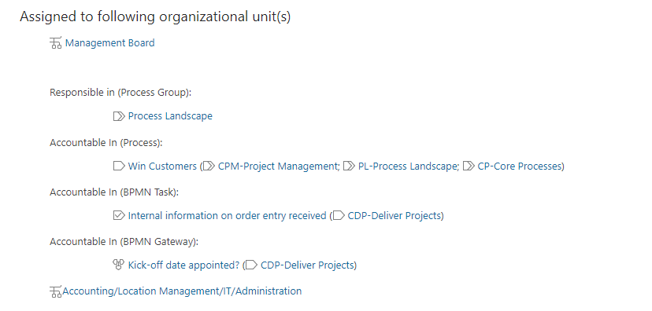Click process icon before CDP-Deliver Projects in Task row
Screen dimensions: 652x311
339,216
